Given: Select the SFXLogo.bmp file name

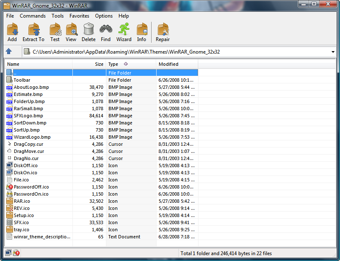Looking at the screenshot, I should (x=28, y=116).
